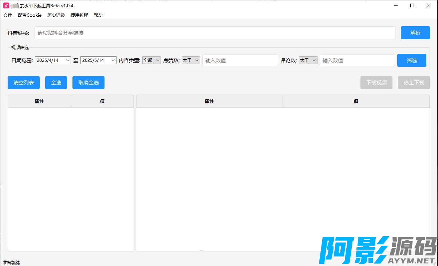Click the 解析 button
This screenshot has width=438, height=266.
pos(415,33)
